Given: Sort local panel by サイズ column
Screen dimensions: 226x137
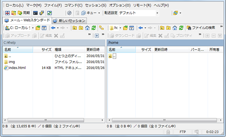Looking at the screenshot, I should [43, 50].
